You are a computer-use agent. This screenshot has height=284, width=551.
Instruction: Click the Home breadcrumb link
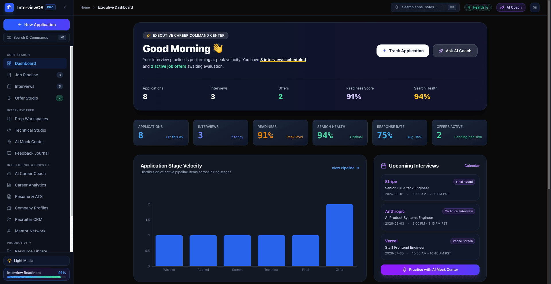click(x=85, y=7)
